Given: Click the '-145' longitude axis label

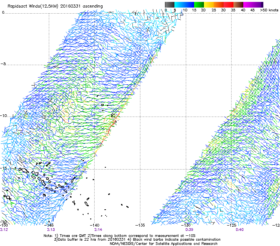Looking at the screenshot, I should pos(48,225).
